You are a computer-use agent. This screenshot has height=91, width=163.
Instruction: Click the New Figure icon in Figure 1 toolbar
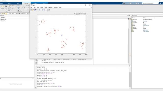31,10
